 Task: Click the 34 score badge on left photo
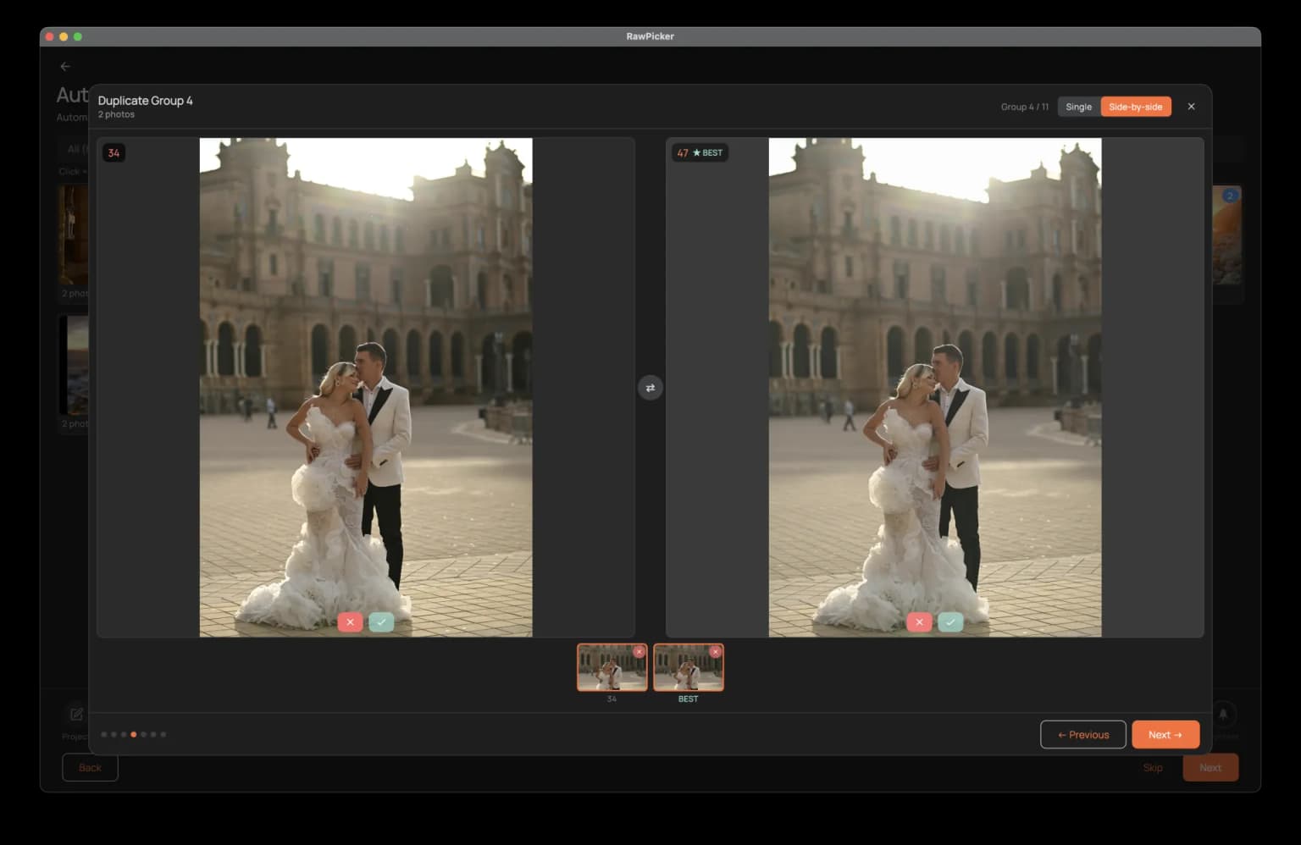pos(113,153)
